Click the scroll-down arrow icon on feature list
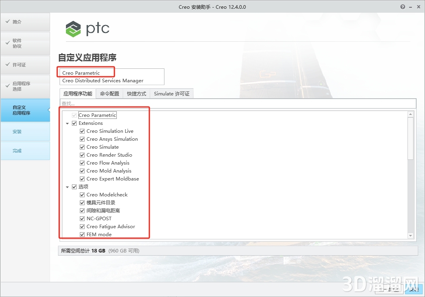The width and height of the screenshot is (425, 297). [410, 235]
